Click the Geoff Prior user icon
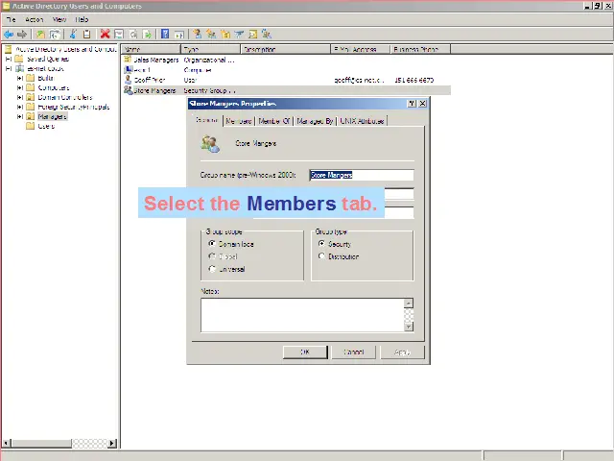 point(128,81)
